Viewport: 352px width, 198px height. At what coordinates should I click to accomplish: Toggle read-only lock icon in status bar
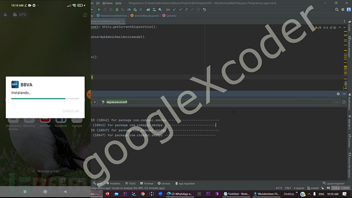[322, 188]
